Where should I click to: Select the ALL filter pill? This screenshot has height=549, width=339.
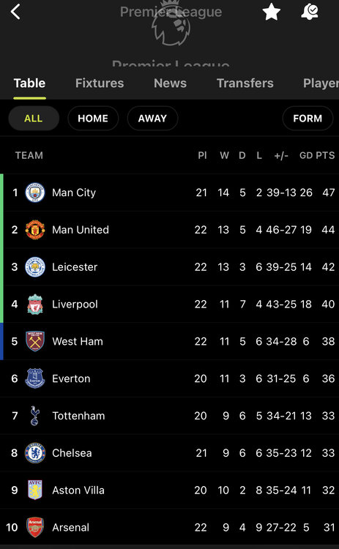(34, 119)
